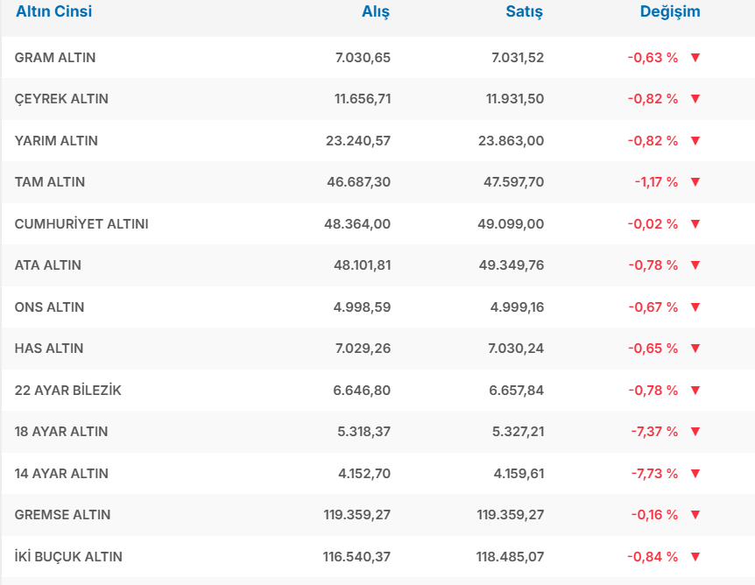Click the red down arrow for GRAM ALTIN
This screenshot has height=585, width=755.
coord(695,58)
